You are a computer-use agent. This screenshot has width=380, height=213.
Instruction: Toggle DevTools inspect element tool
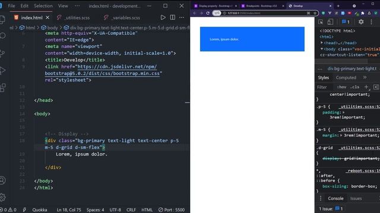coord(321,22)
